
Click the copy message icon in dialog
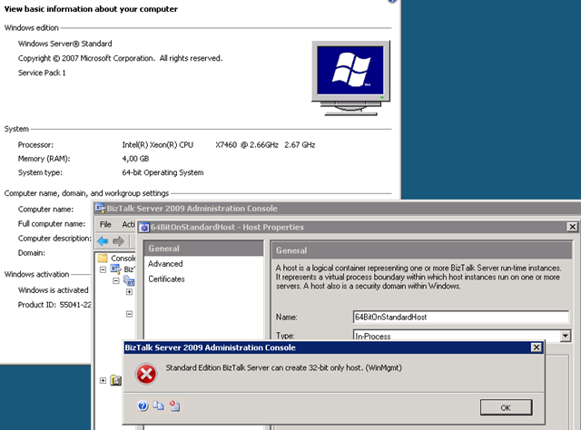158,406
